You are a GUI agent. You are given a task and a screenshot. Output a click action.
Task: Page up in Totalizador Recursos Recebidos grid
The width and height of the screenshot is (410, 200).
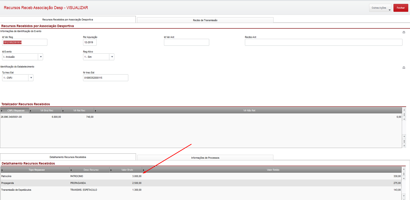pyautogui.click(x=404, y=115)
